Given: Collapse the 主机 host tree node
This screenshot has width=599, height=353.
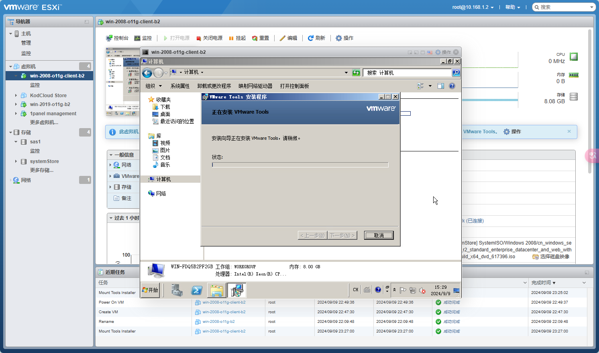Looking at the screenshot, I should pos(11,34).
